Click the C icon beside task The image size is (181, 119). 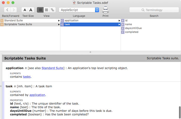(x=62, y=24)
